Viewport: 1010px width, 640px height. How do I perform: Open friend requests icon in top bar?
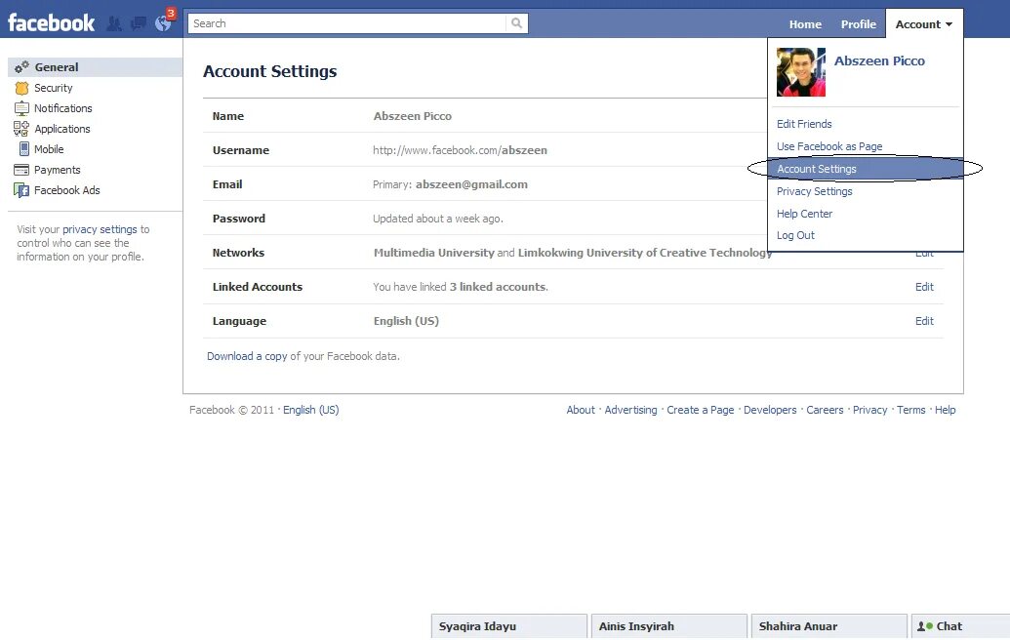click(114, 23)
